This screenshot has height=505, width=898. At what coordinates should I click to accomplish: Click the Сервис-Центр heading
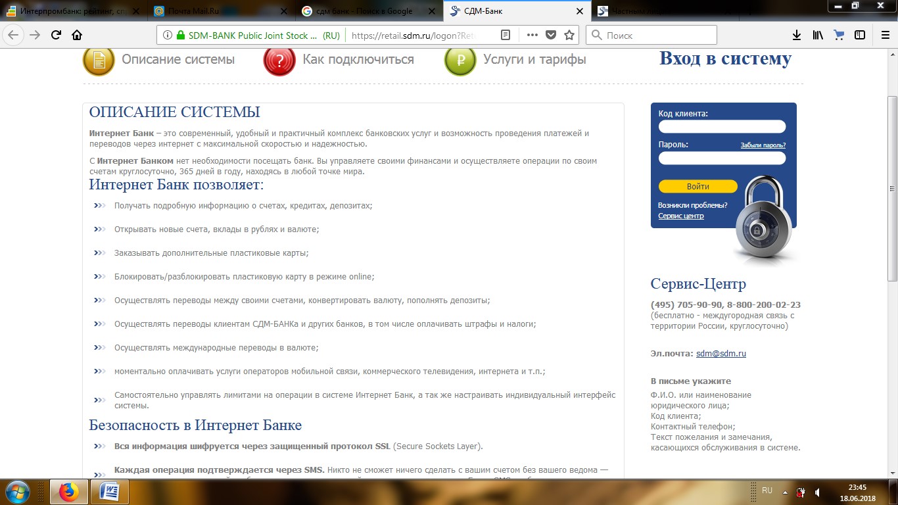[x=698, y=284]
